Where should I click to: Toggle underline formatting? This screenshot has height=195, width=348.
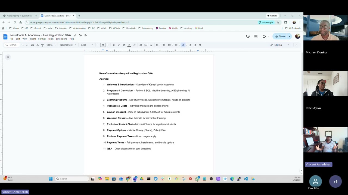point(124,45)
